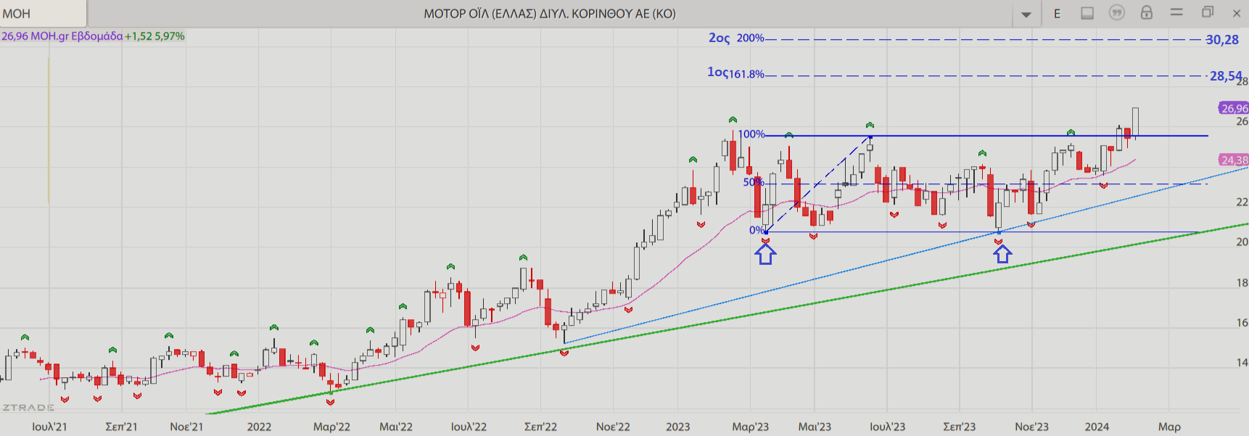Click the pink 24,38 moving average tag
1249x436 pixels.
point(1234,160)
